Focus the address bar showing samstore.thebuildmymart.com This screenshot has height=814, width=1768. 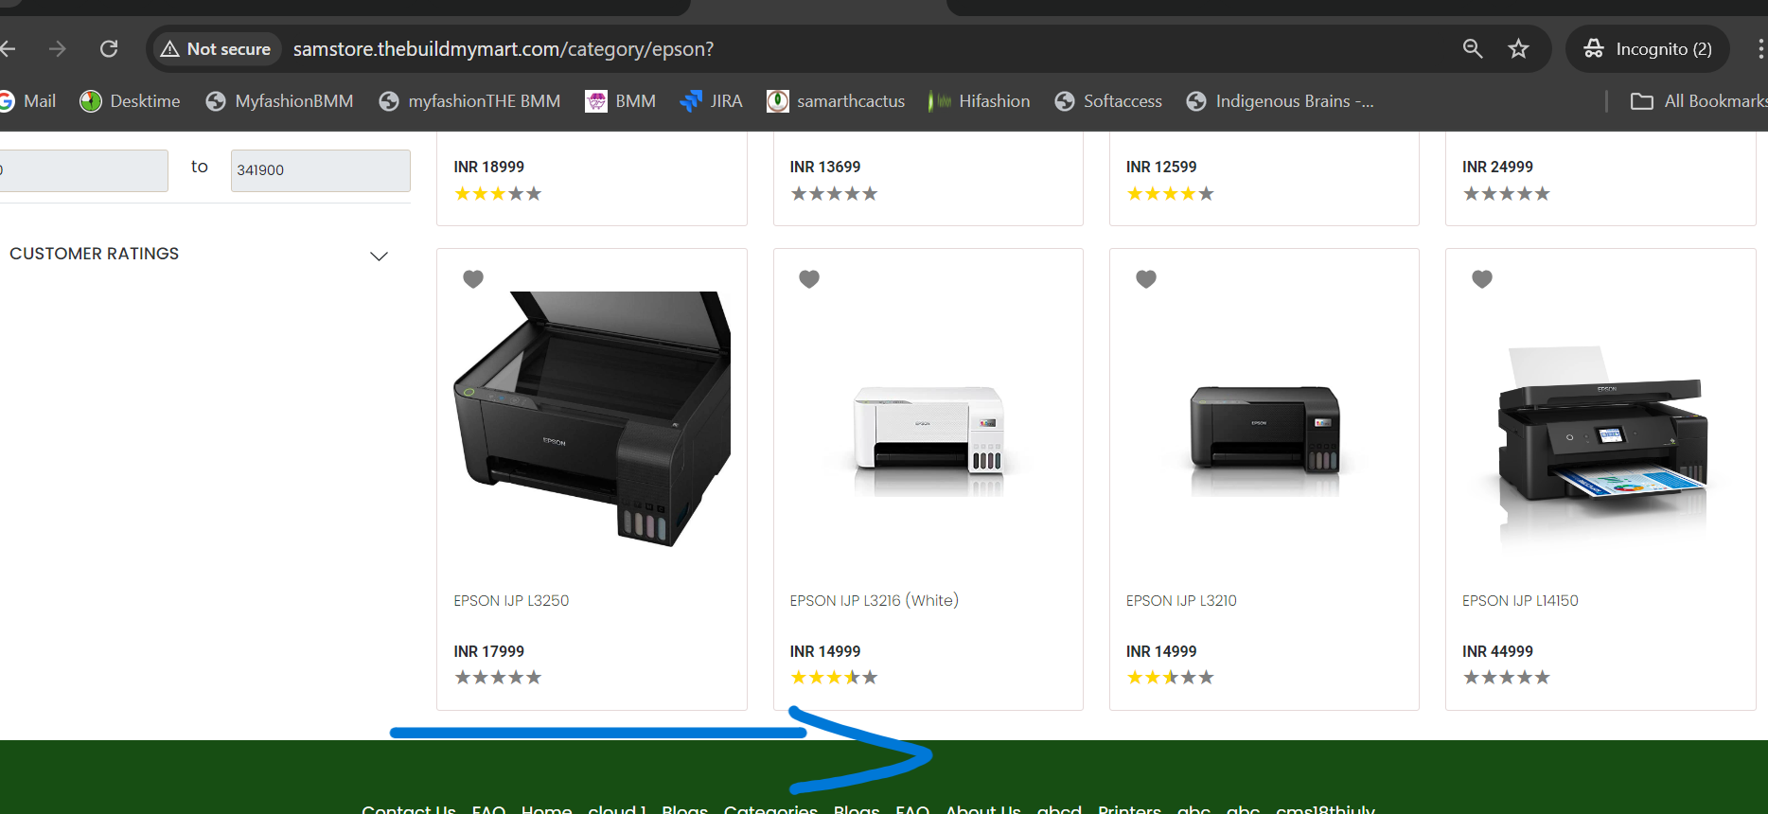coord(503,48)
